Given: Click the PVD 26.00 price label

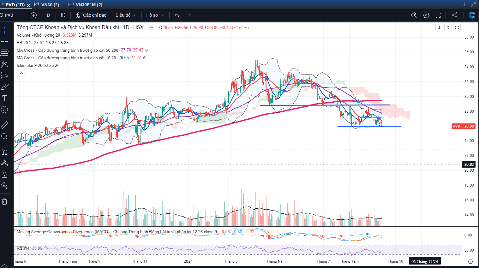Looking at the screenshot, I should pyautogui.click(x=464, y=126).
